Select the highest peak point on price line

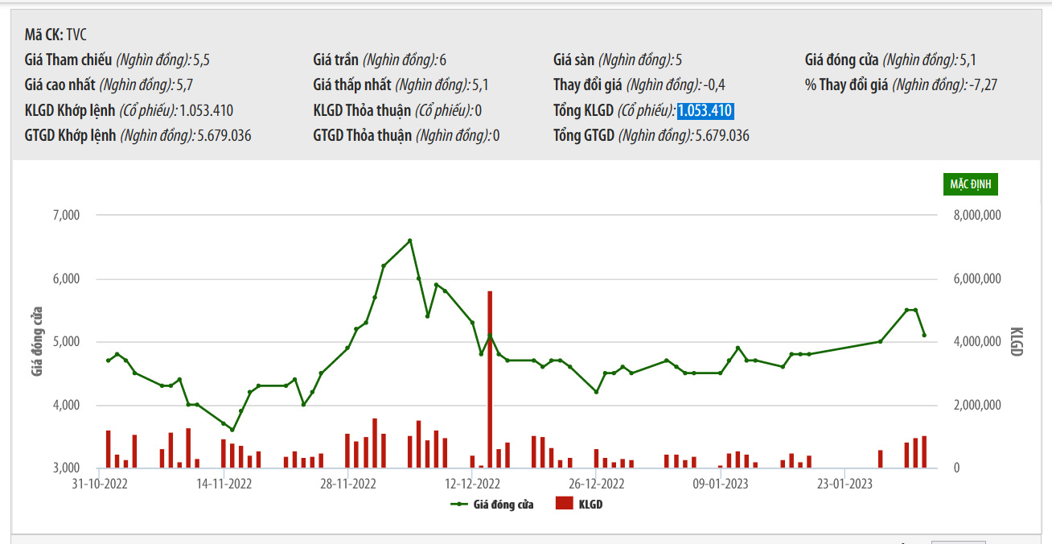click(409, 240)
